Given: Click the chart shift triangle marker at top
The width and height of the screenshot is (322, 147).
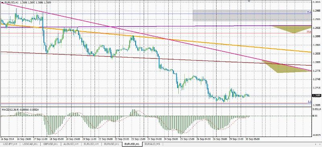Looking at the screenshot, I should pos(249,1).
